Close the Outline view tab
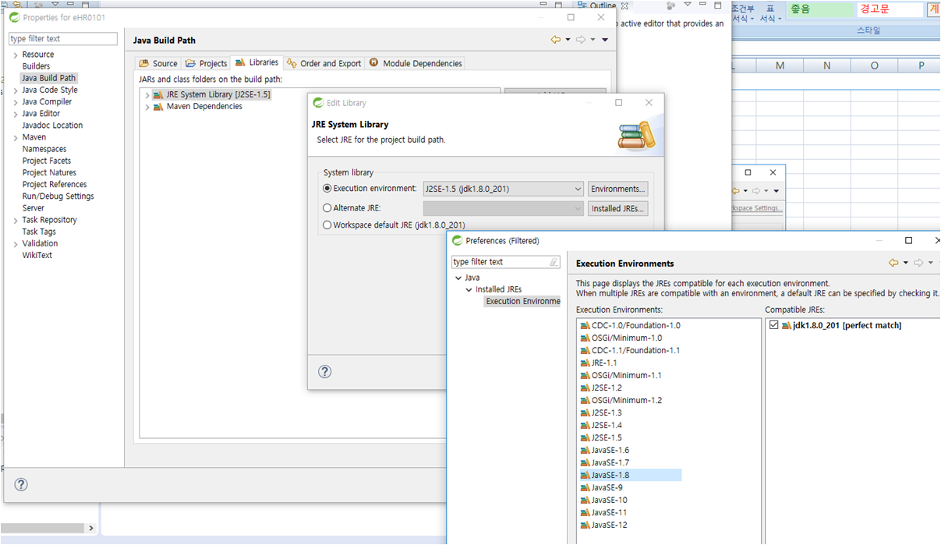 tap(625, 5)
